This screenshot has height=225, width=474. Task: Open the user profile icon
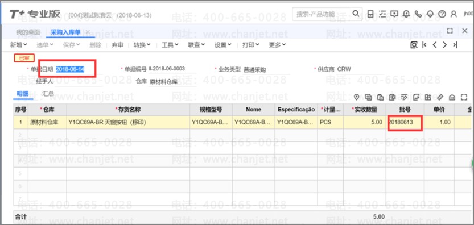tap(454, 14)
